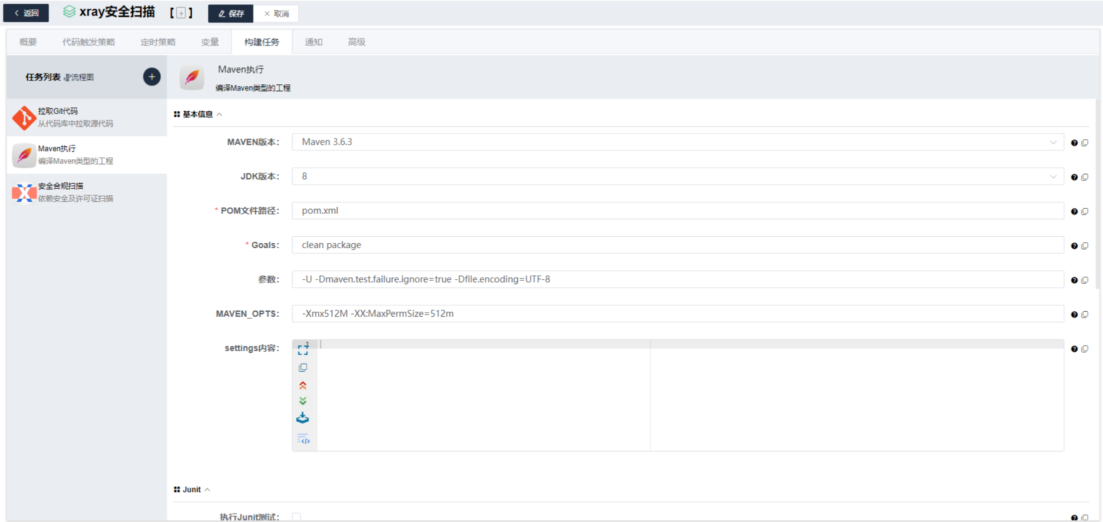Click the green double-down arrow in editor
This screenshot has height=522, width=1103.
click(303, 401)
